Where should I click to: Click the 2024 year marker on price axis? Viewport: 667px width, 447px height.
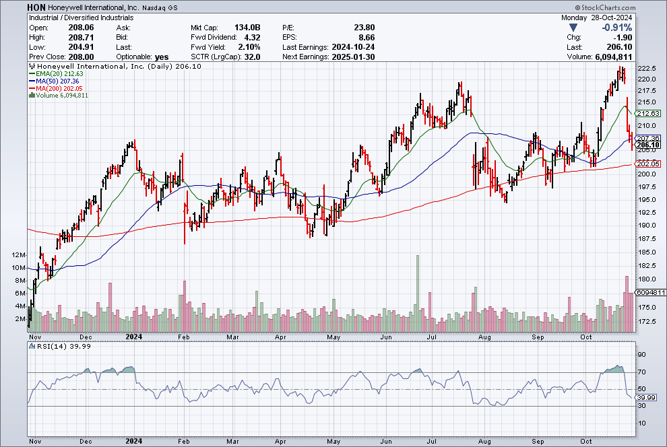pos(134,337)
